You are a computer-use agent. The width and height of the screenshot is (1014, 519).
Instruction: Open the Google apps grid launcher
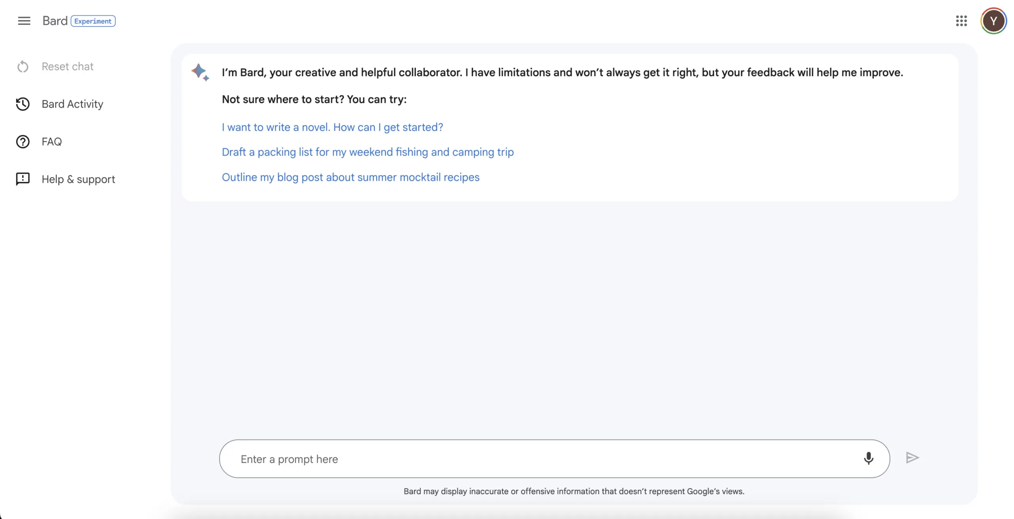961,21
